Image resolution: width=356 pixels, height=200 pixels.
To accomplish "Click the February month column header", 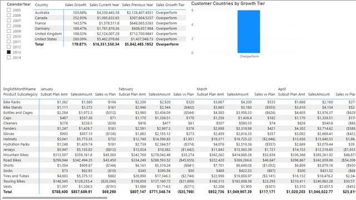I will point(126,89).
